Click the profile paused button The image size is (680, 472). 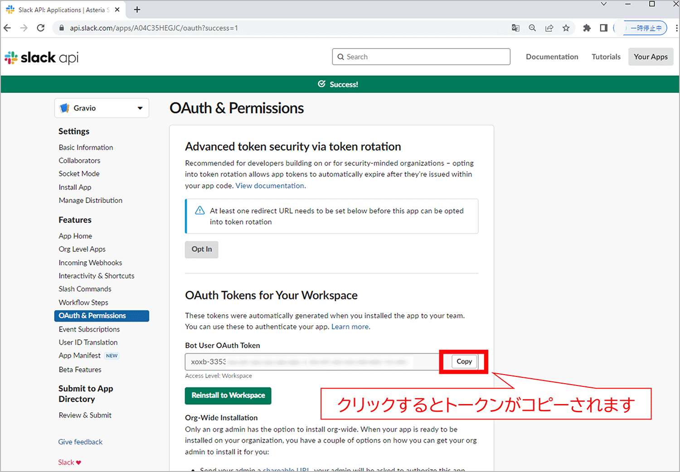click(645, 28)
